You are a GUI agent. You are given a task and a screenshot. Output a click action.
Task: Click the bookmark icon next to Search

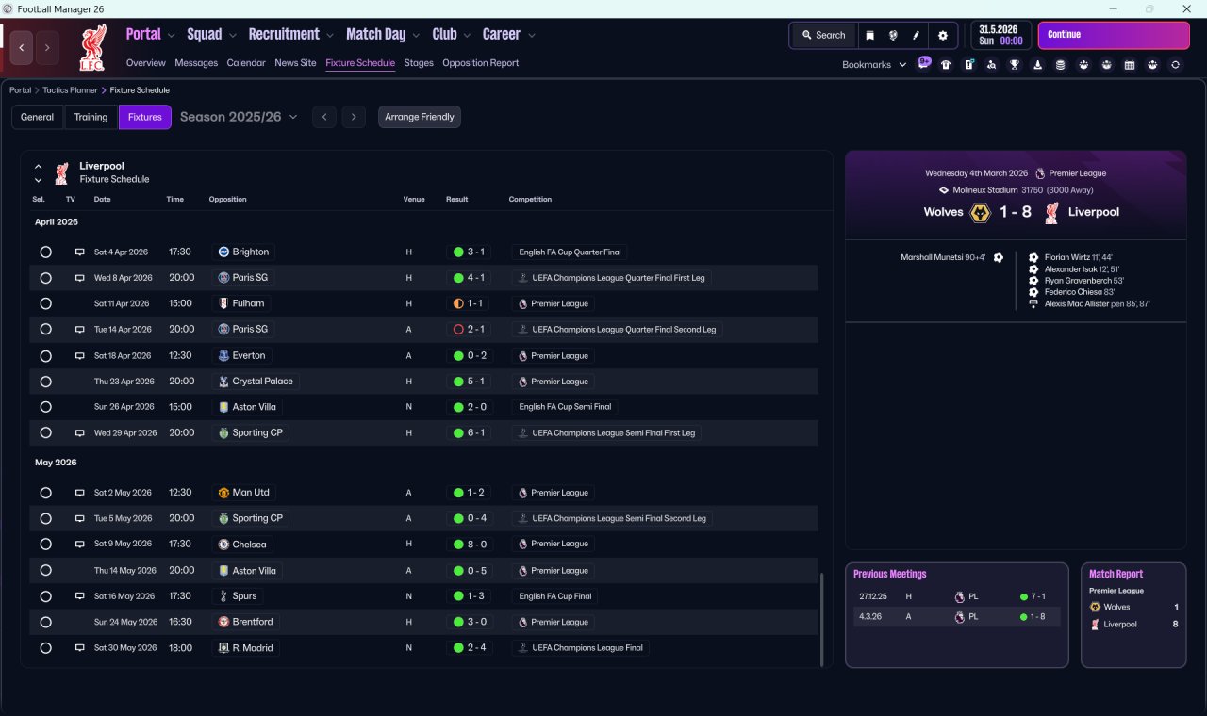click(x=869, y=35)
